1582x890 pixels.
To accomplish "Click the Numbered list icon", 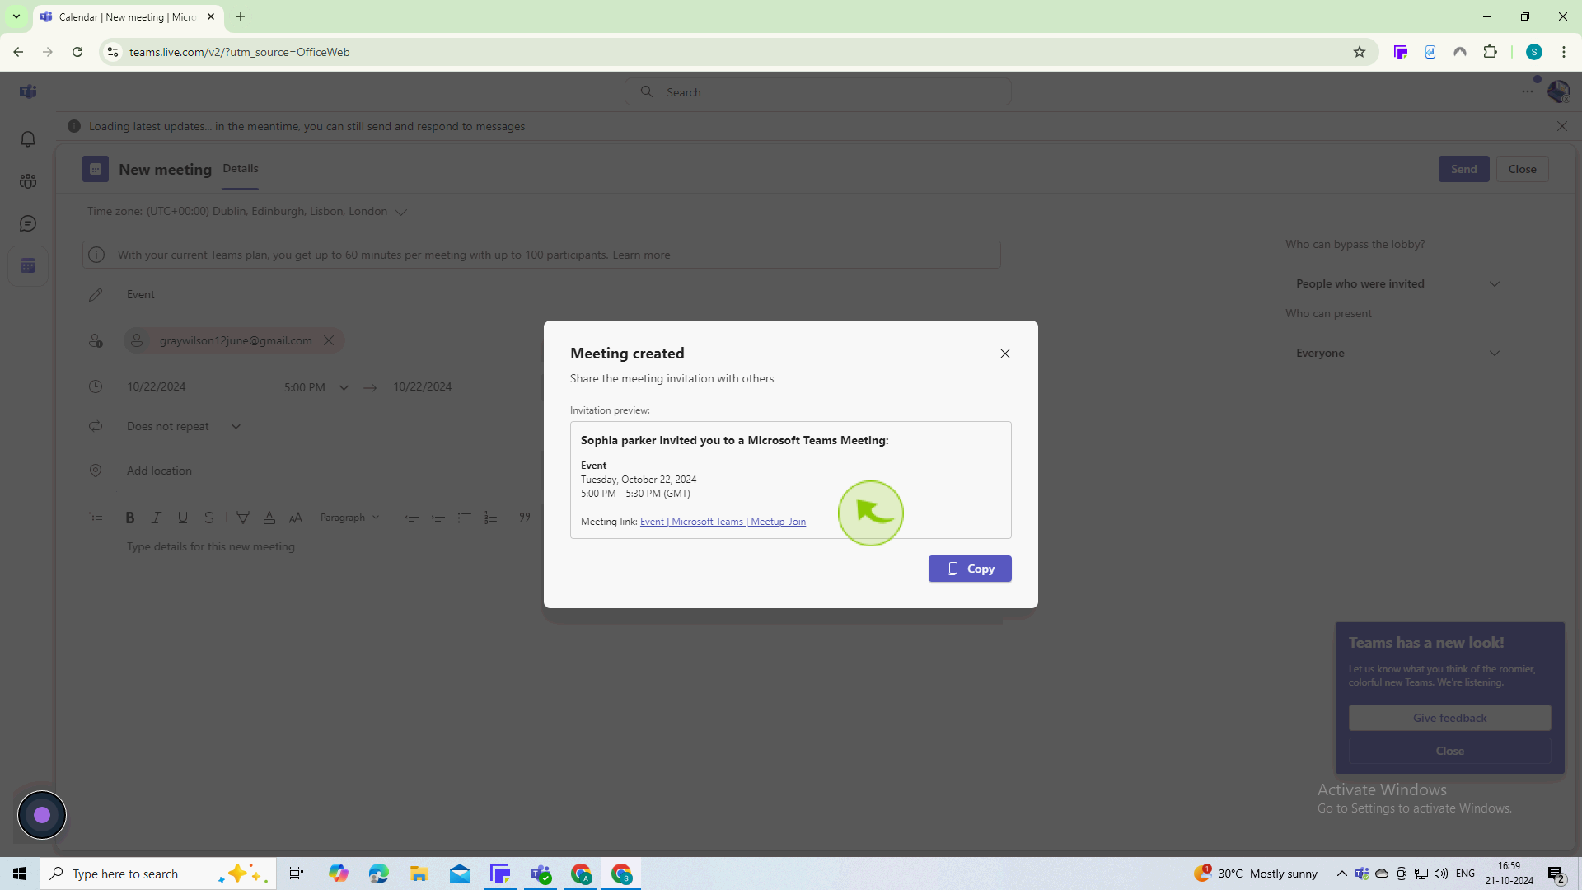I will [x=490, y=516].
